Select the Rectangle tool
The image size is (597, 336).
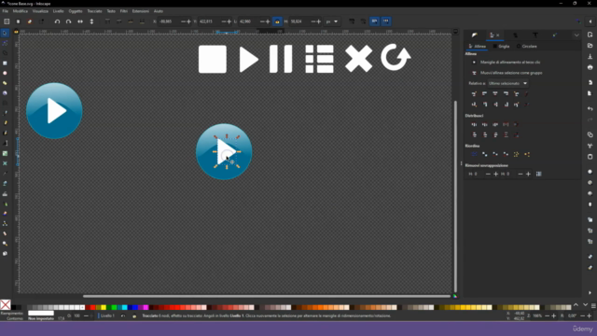(5, 63)
